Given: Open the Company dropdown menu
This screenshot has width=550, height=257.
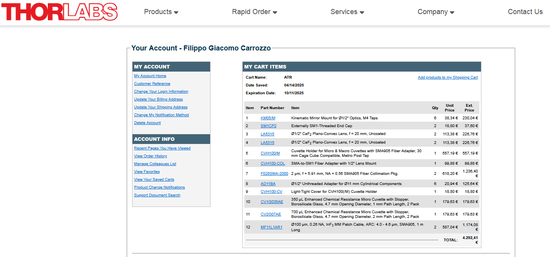Looking at the screenshot, I should [436, 12].
